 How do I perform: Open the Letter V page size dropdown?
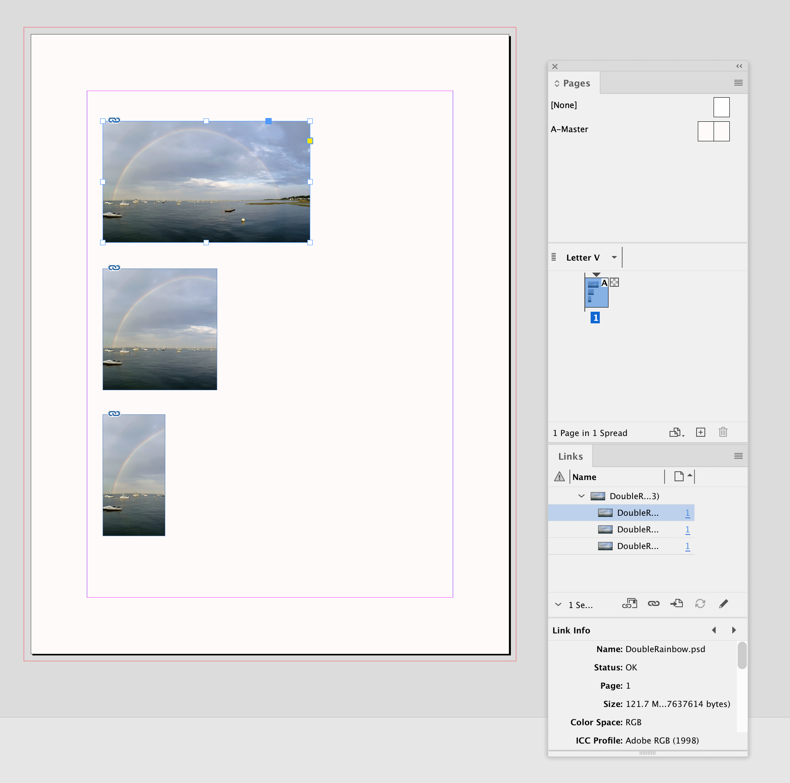614,257
